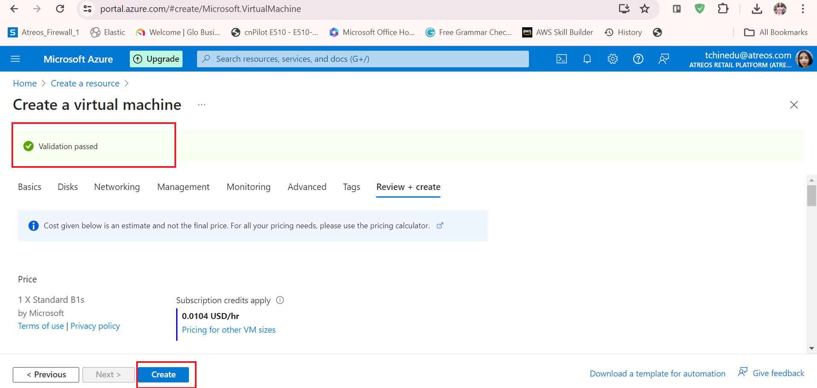This screenshot has width=817, height=388.
Task: Switch to the Advanced tab
Action: click(x=307, y=187)
